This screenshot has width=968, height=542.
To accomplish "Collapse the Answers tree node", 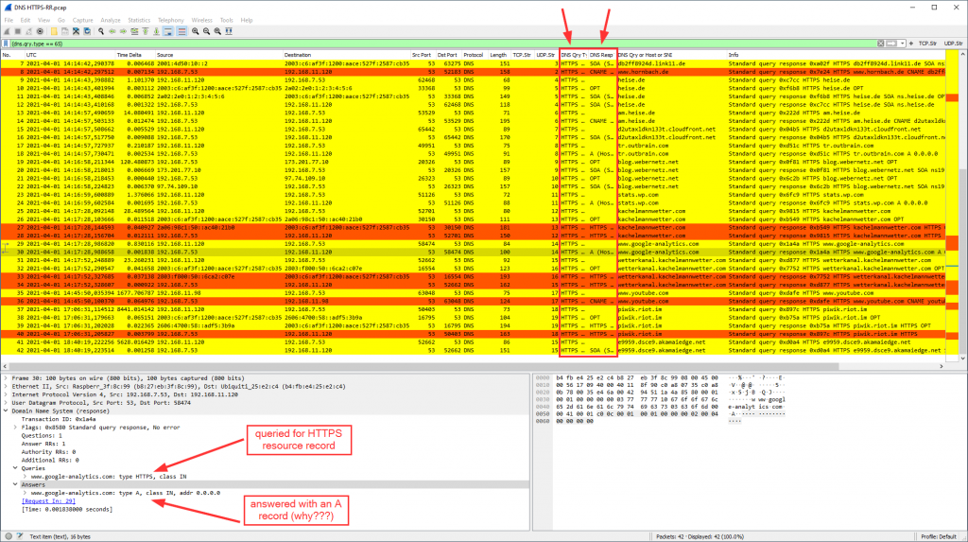I will pos(15,484).
